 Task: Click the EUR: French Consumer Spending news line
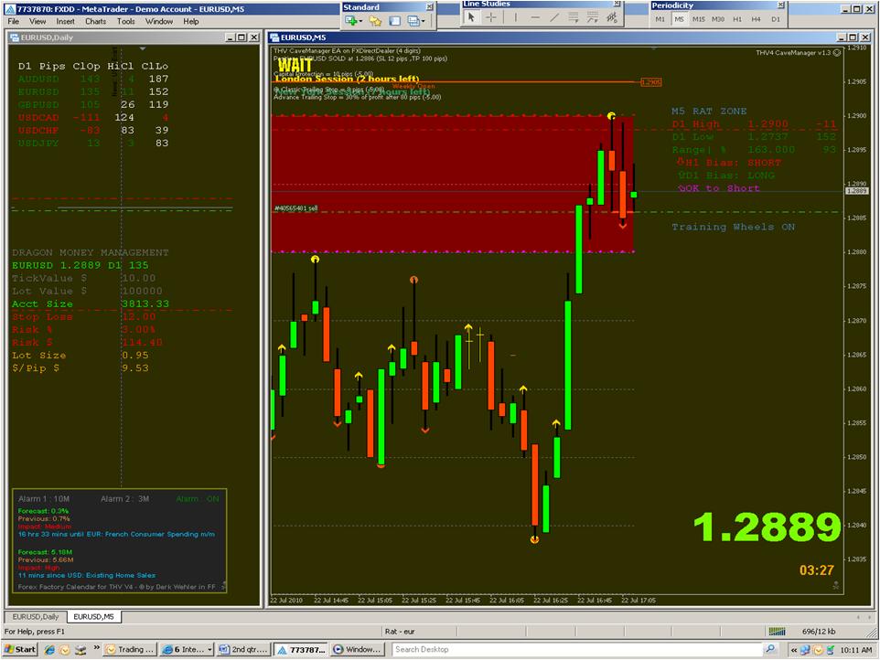point(116,535)
